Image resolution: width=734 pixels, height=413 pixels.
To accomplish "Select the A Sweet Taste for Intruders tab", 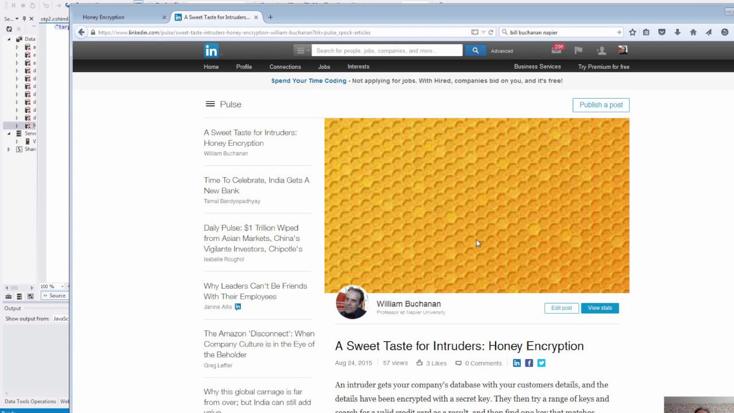I will pyautogui.click(x=217, y=17).
